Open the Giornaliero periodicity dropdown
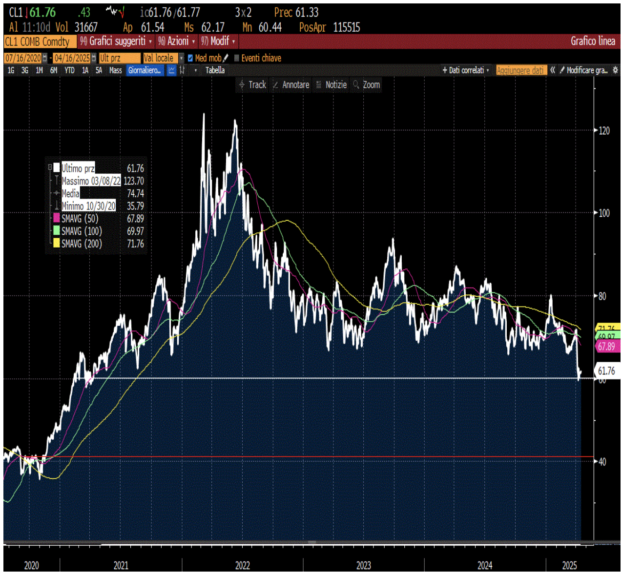Viewport: 622px width, 575px height. click(145, 70)
